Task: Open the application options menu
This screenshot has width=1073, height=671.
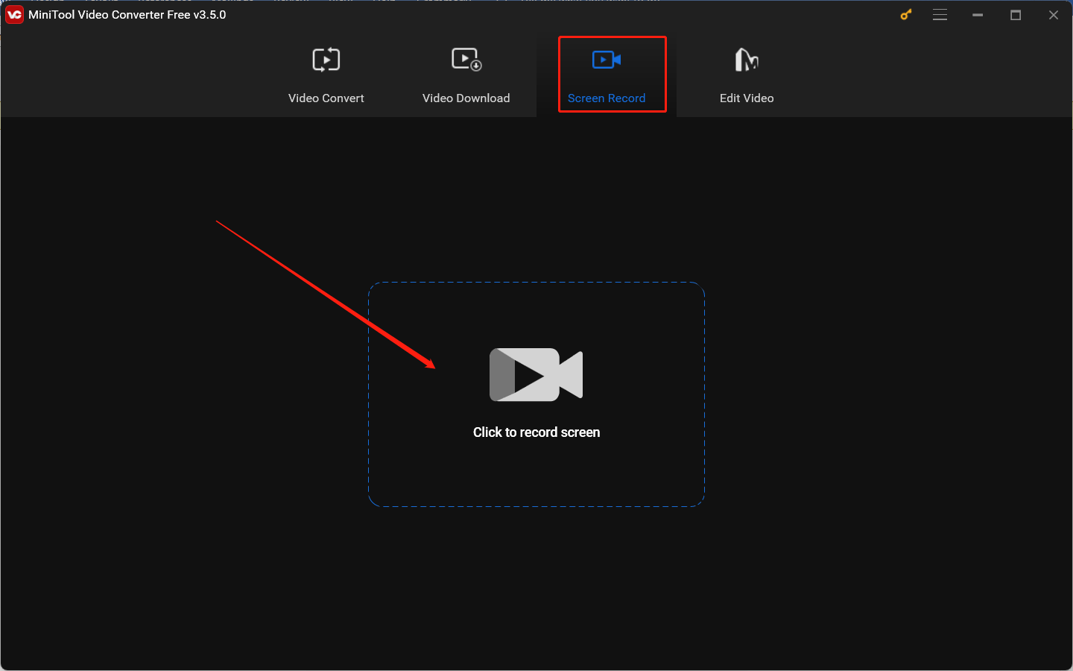Action: [940, 14]
